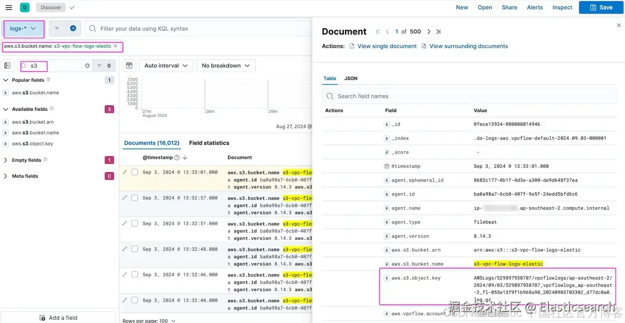Screen dimensions: 625x323
Task: Open the hamburger navigation menu
Action: coord(8,7)
